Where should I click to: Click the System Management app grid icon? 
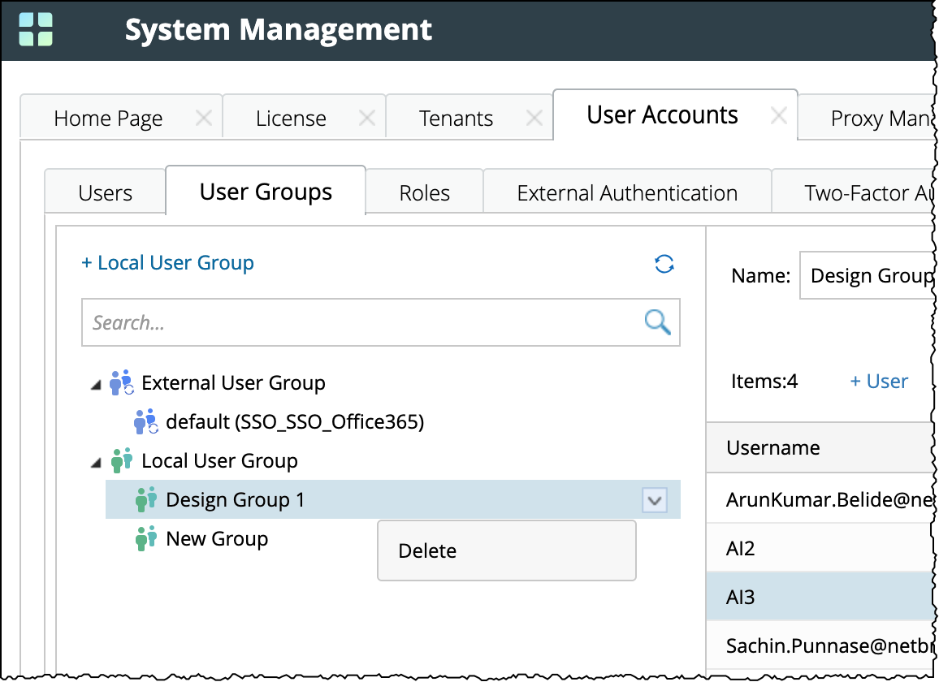(36, 29)
